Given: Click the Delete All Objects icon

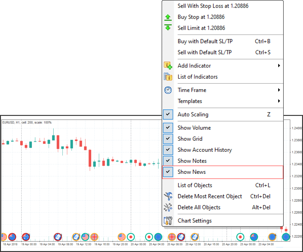Looking at the screenshot, I should 168,207.
